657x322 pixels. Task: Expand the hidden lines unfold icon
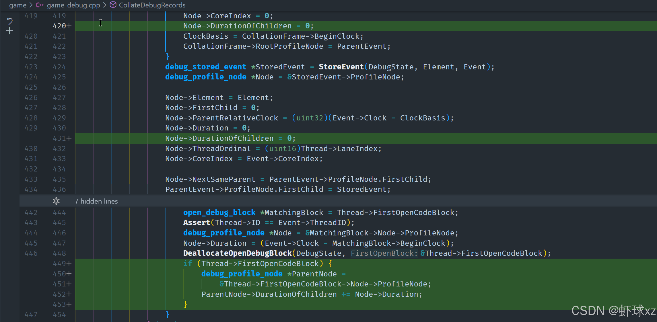tap(56, 201)
